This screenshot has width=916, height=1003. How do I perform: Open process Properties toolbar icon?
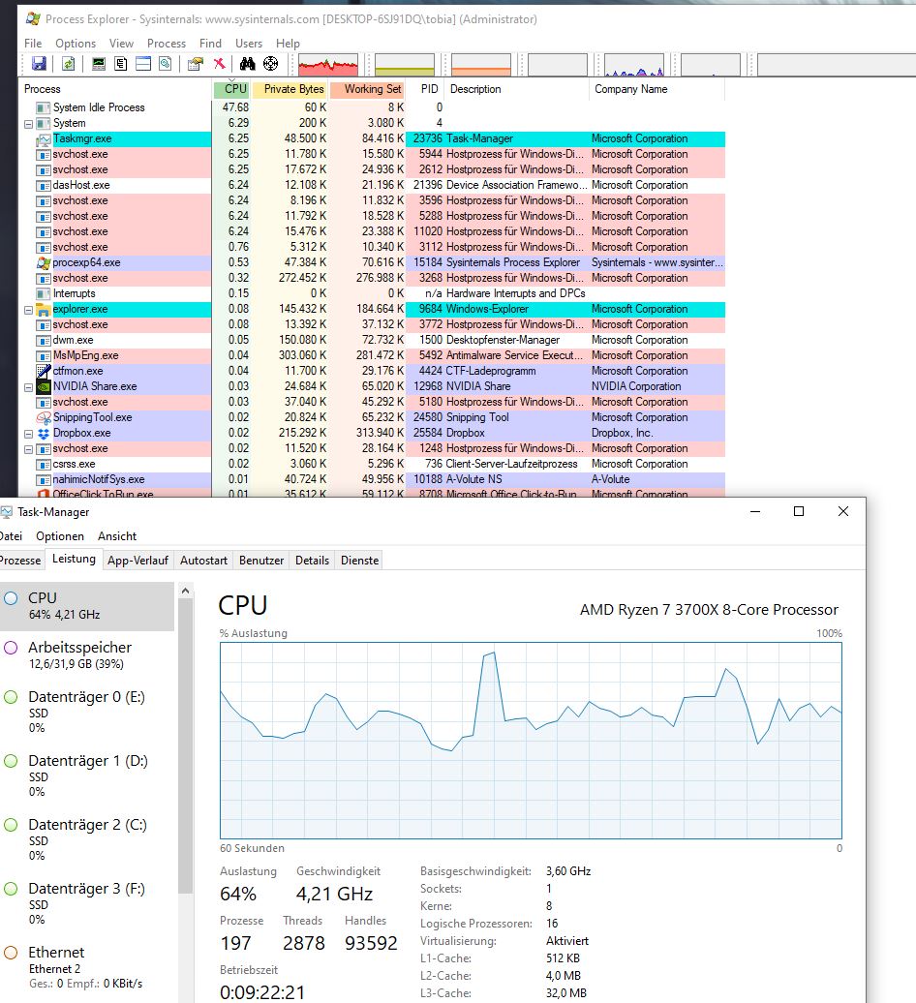pos(196,63)
